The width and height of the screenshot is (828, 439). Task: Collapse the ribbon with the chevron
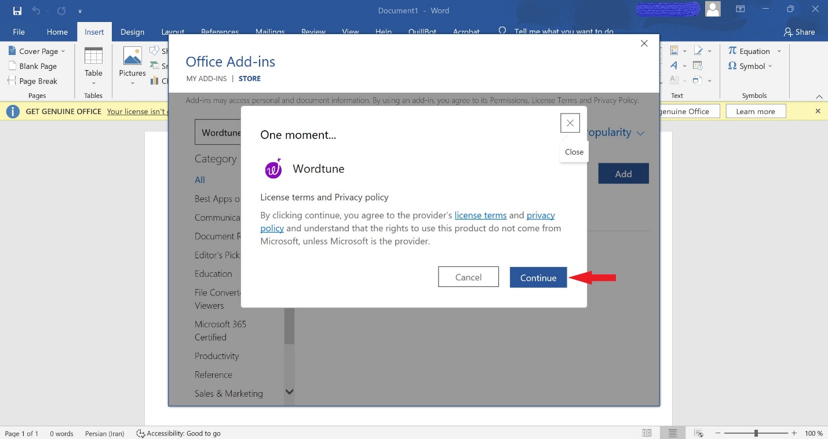click(x=819, y=96)
